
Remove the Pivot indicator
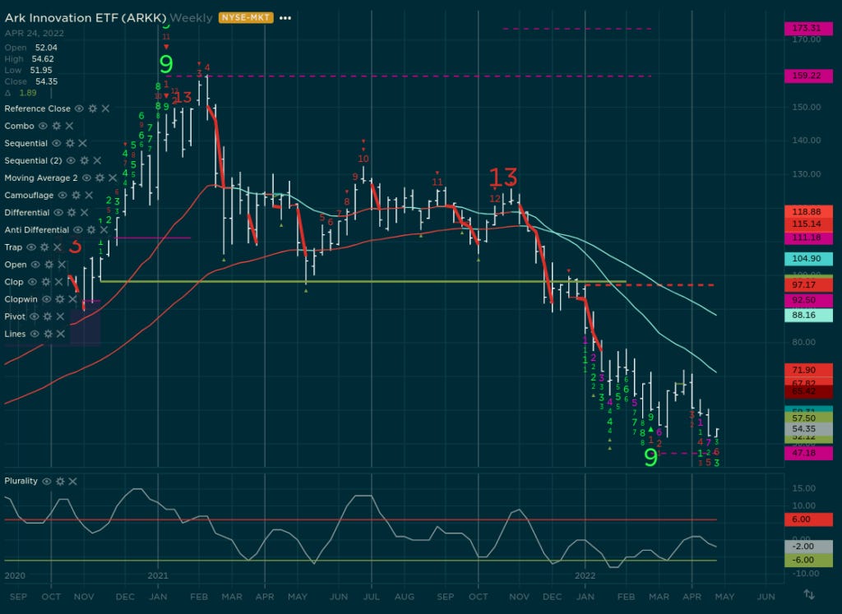tap(60, 316)
